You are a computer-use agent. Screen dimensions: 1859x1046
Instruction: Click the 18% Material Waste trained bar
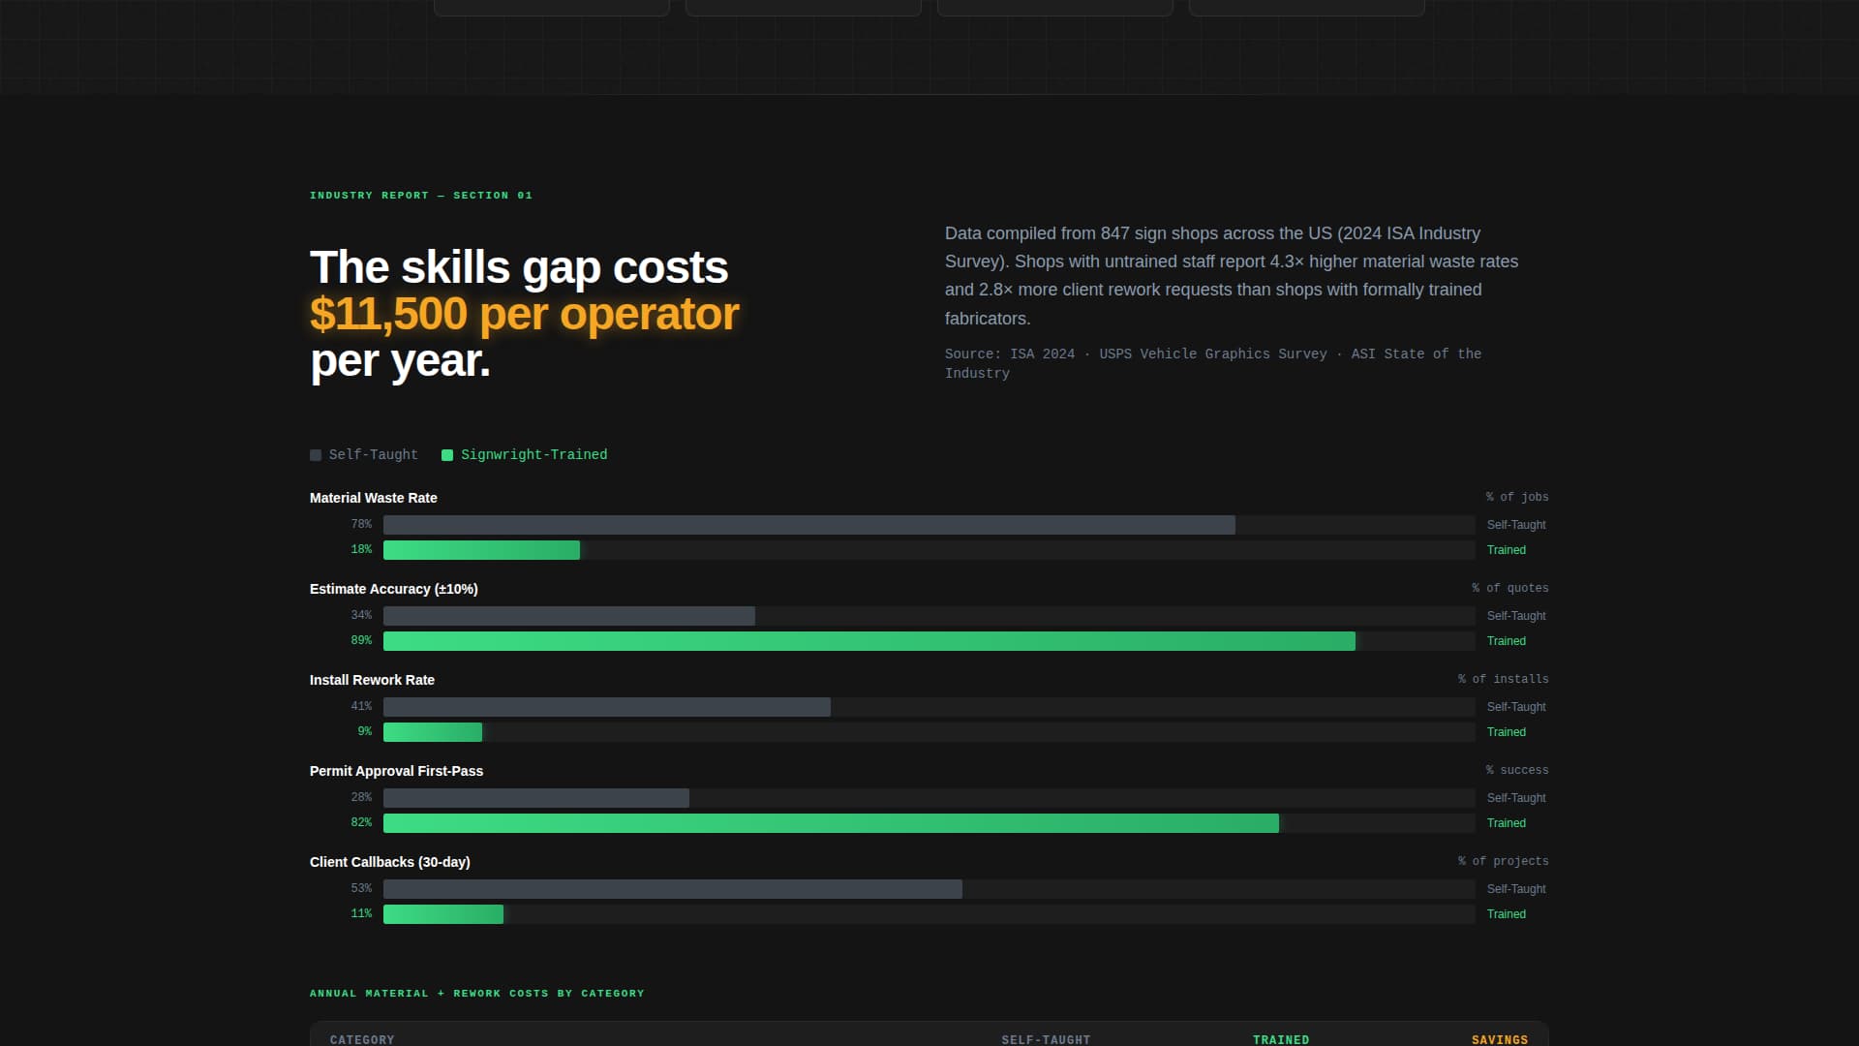pos(481,550)
